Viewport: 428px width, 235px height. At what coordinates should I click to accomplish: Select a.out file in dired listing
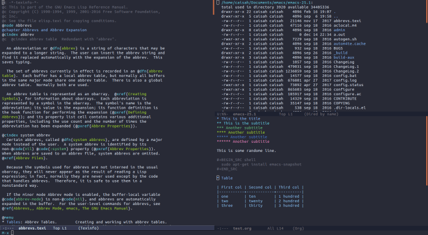tap(339, 35)
